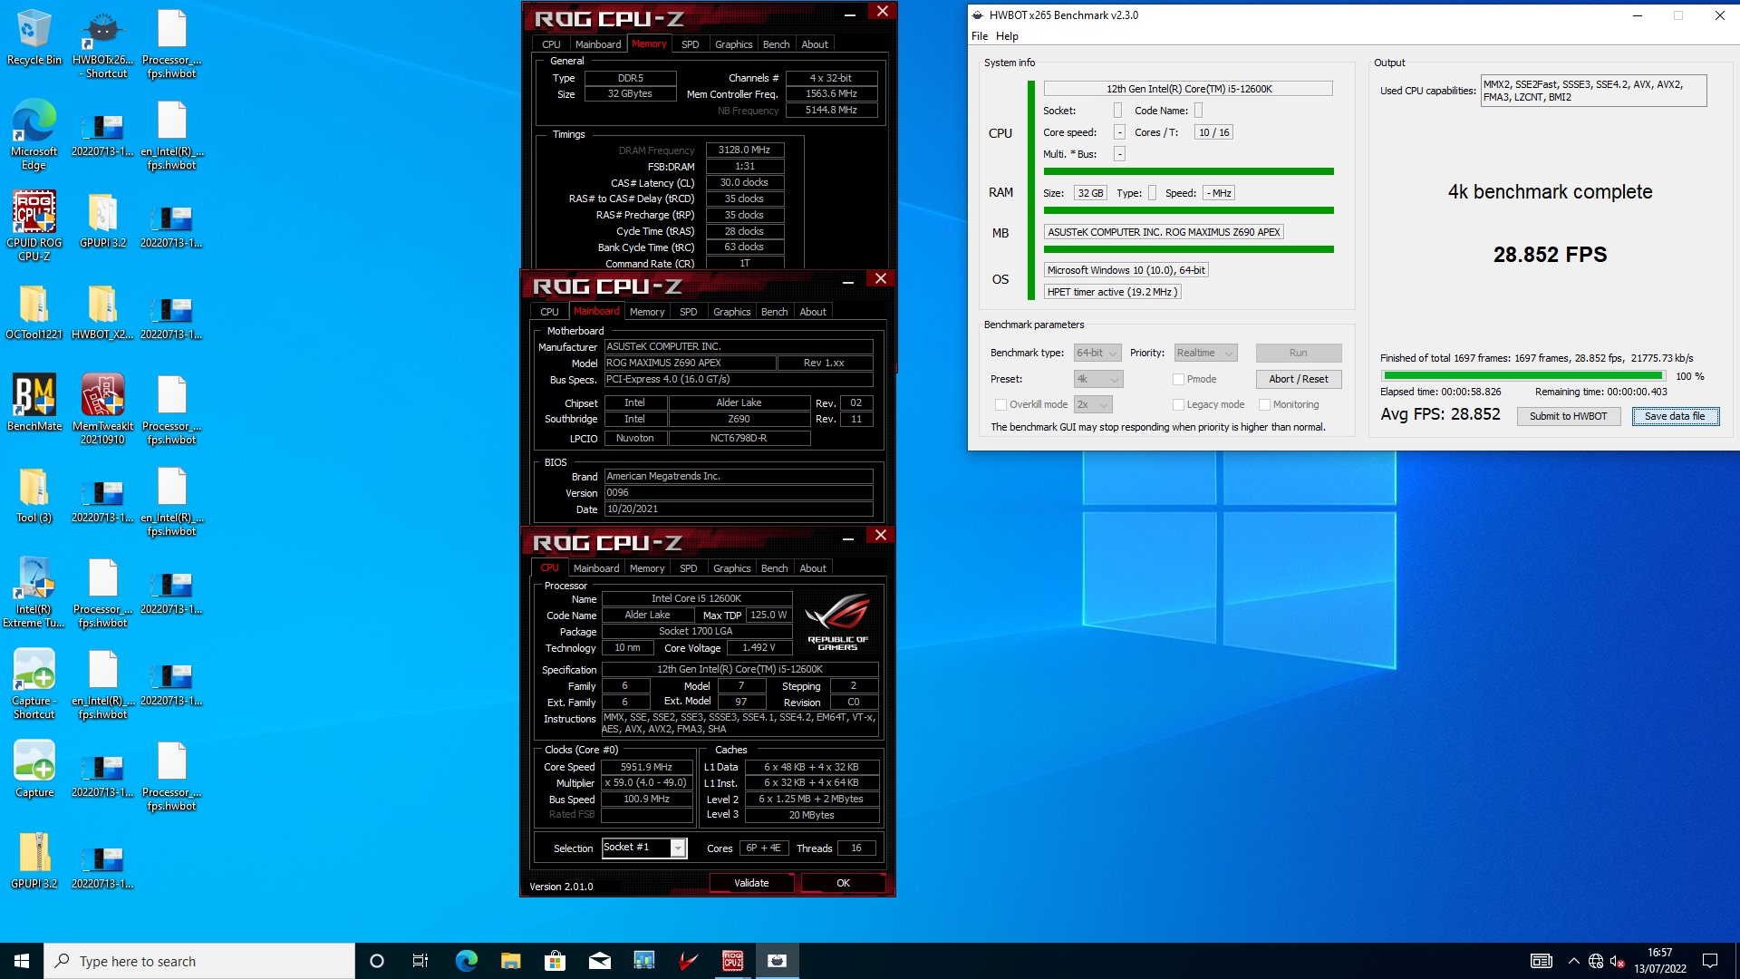Open Bench tab in middle CPU-Z window
The width and height of the screenshot is (1740, 979).
click(x=774, y=312)
